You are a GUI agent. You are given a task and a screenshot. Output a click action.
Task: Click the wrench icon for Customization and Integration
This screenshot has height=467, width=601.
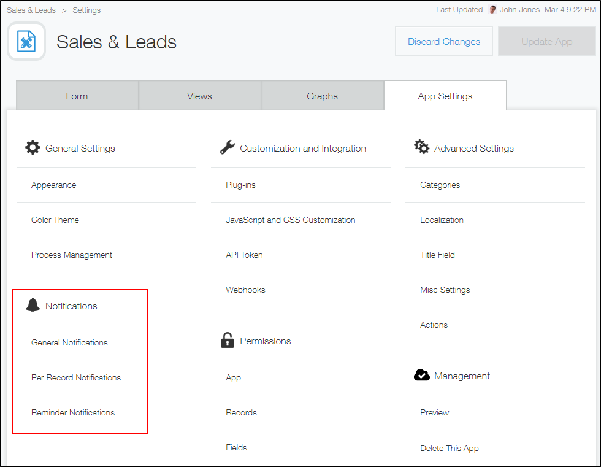pyautogui.click(x=227, y=147)
